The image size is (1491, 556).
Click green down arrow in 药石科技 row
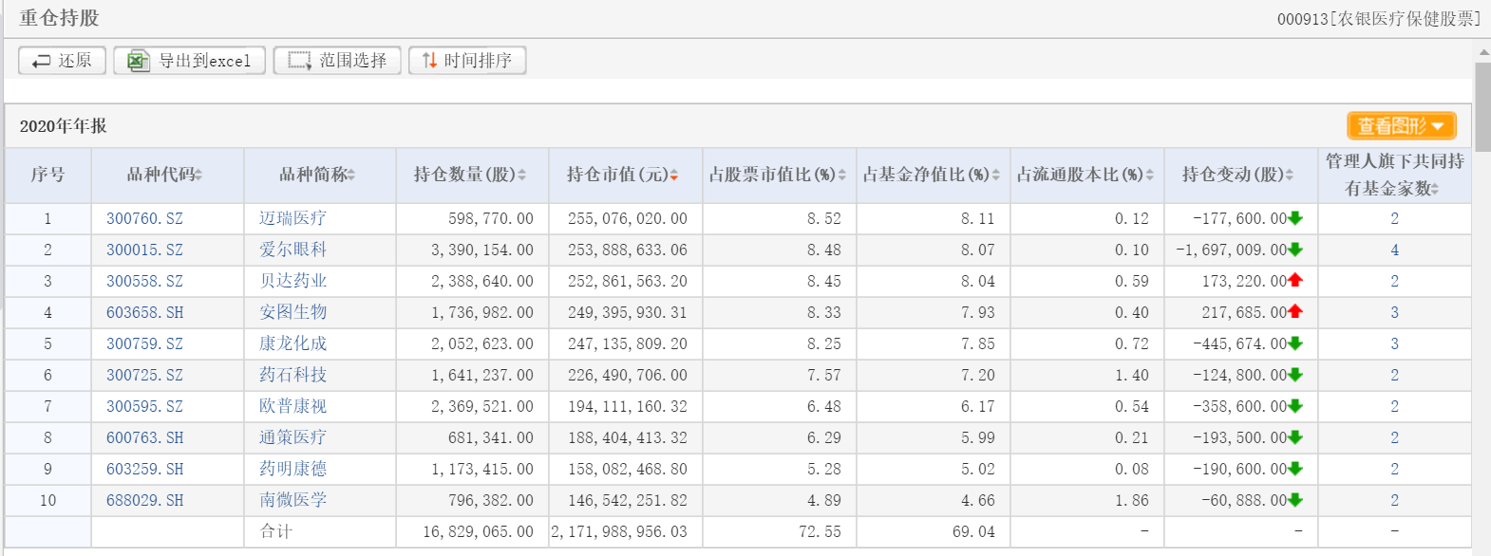point(1295,375)
